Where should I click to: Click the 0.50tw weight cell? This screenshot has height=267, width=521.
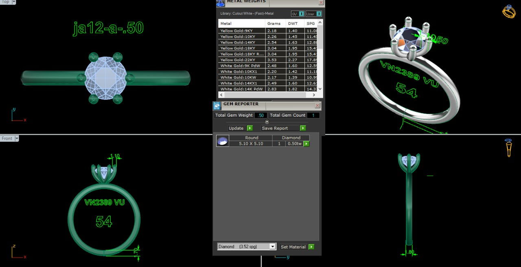(x=294, y=143)
